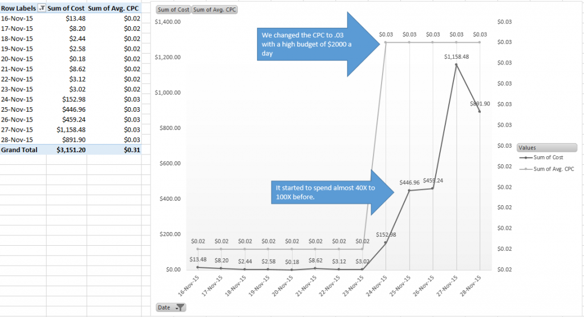Click the $1,400.00 vertical axis label
The image size is (584, 317).
pos(168,22)
